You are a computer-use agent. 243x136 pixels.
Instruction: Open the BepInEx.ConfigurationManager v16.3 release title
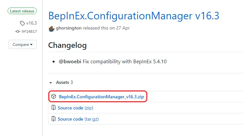(x=134, y=16)
